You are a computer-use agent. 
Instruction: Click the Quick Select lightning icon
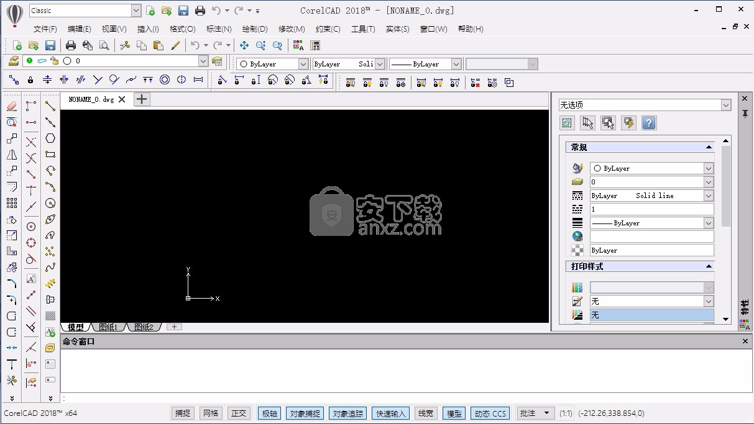pos(628,123)
